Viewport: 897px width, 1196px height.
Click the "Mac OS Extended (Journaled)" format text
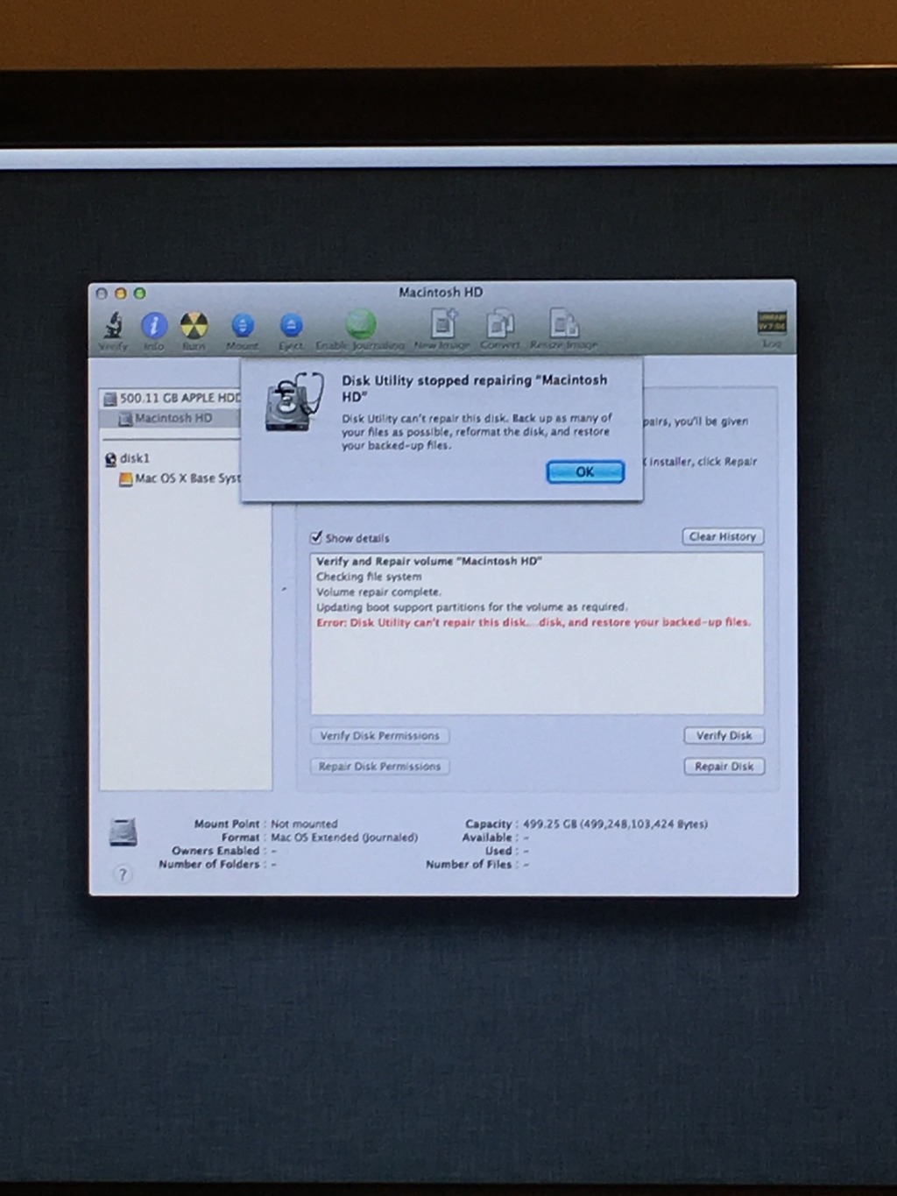click(x=344, y=838)
